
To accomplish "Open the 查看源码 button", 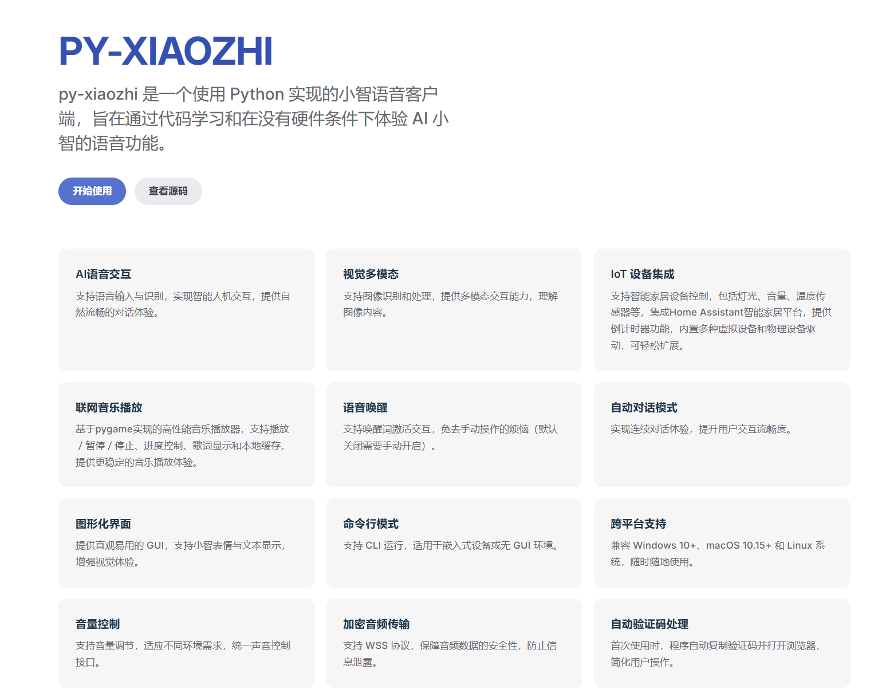I will tap(168, 191).
